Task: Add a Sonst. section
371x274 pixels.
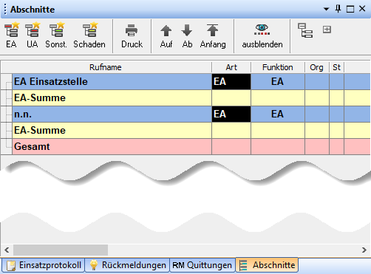Action: [x=56, y=35]
